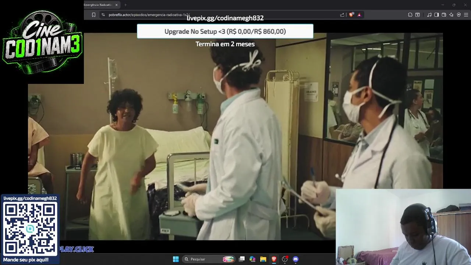Select the Emergência Radioativa tab
The image size is (471, 265).
click(x=98, y=5)
